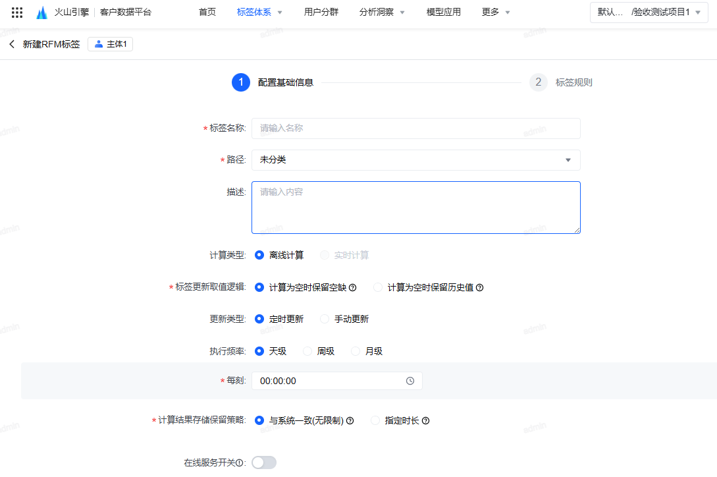Open the 模型应用 menu item
This screenshot has width=717, height=477.
444,12
